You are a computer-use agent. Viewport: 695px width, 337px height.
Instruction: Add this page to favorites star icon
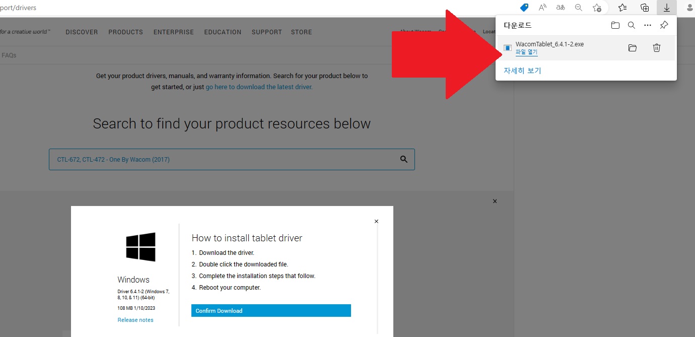[x=597, y=8]
